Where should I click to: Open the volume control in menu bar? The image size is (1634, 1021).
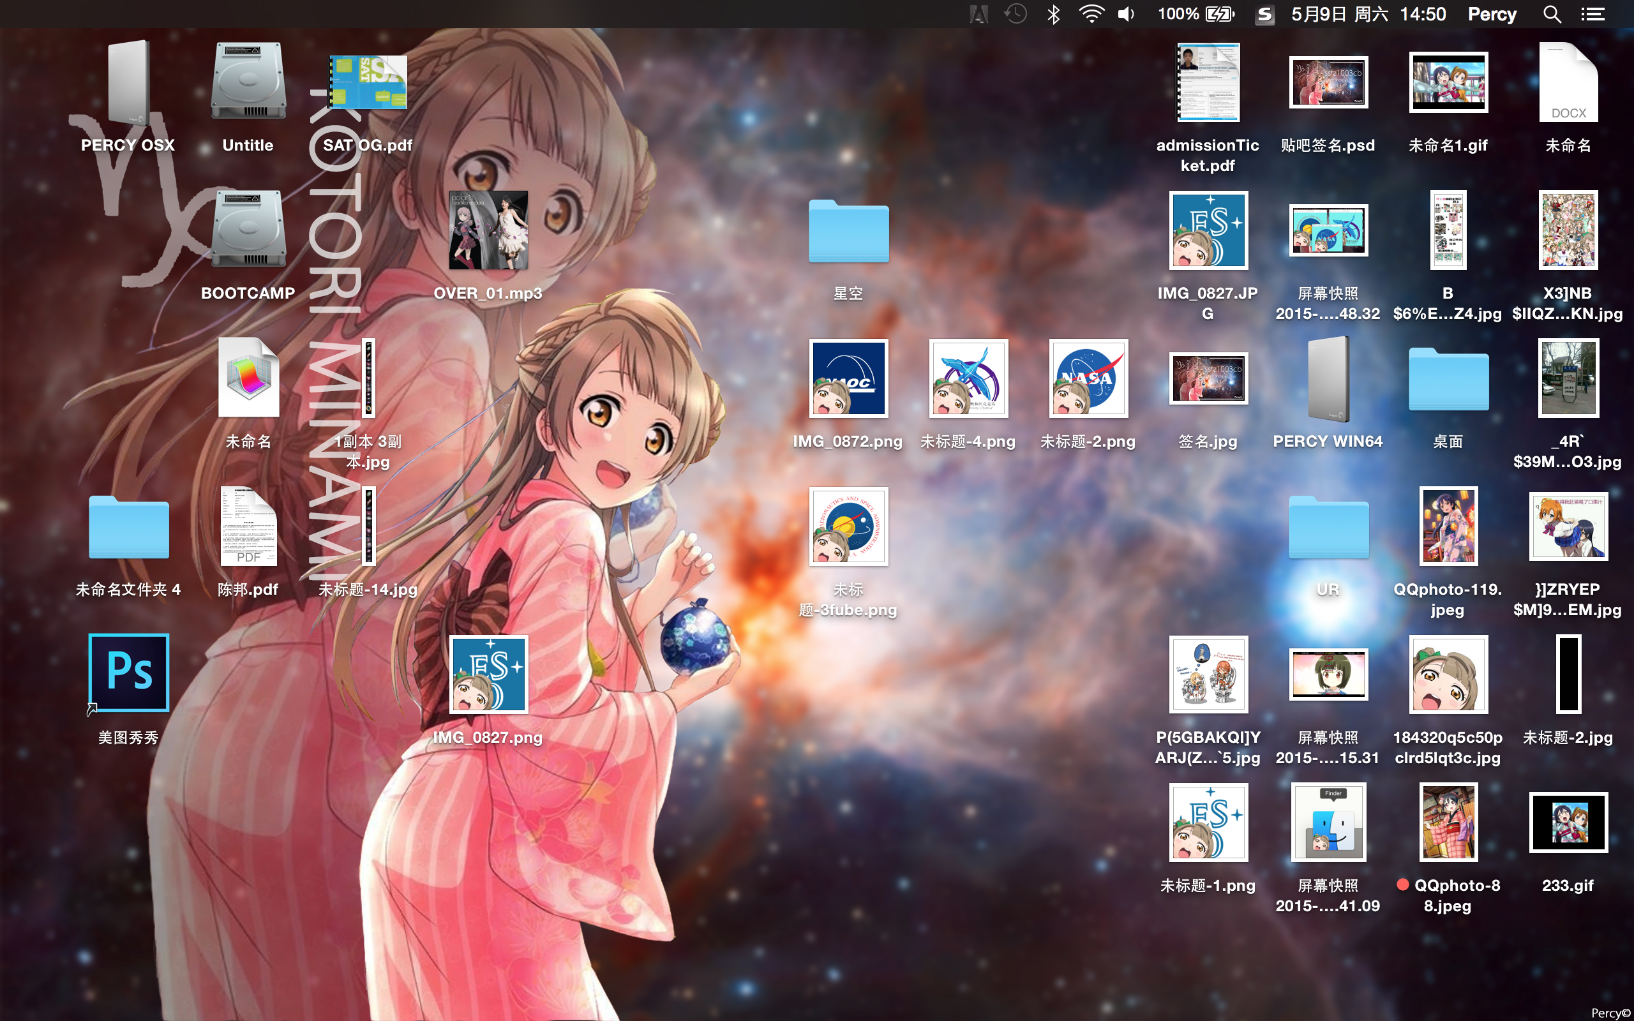point(1126,14)
